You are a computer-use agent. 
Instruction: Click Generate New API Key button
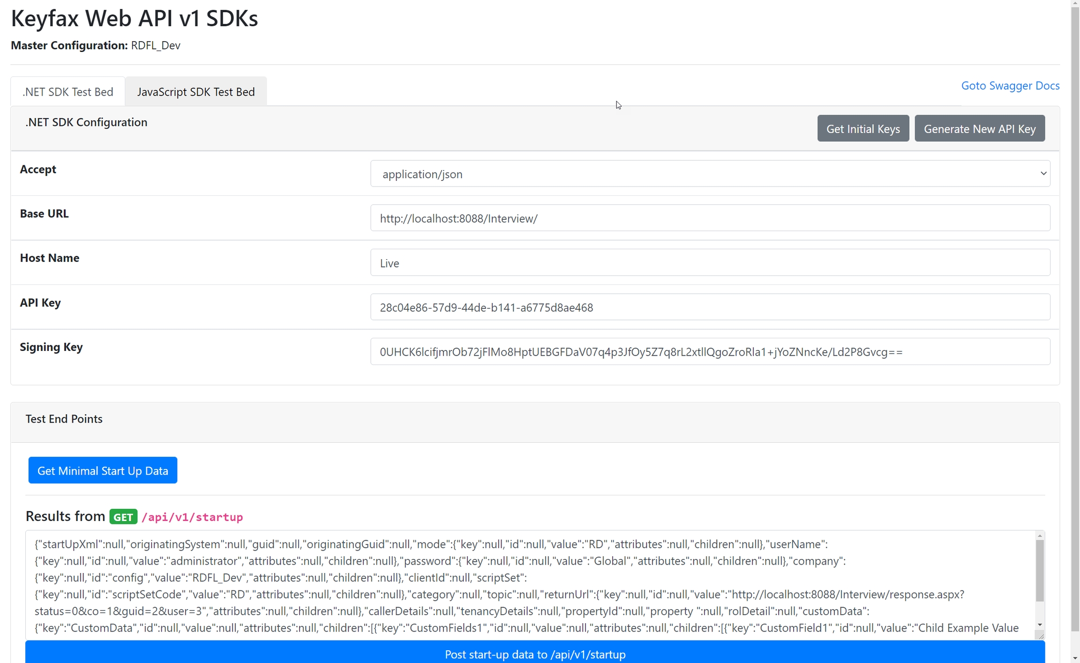(x=979, y=129)
